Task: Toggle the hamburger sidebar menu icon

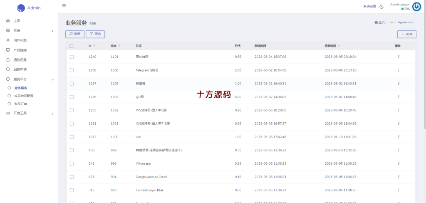Action: coord(64,6)
